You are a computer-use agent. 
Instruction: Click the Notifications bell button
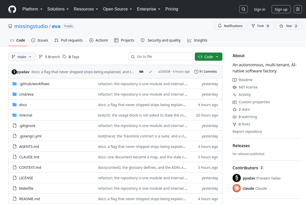coord(230,26)
